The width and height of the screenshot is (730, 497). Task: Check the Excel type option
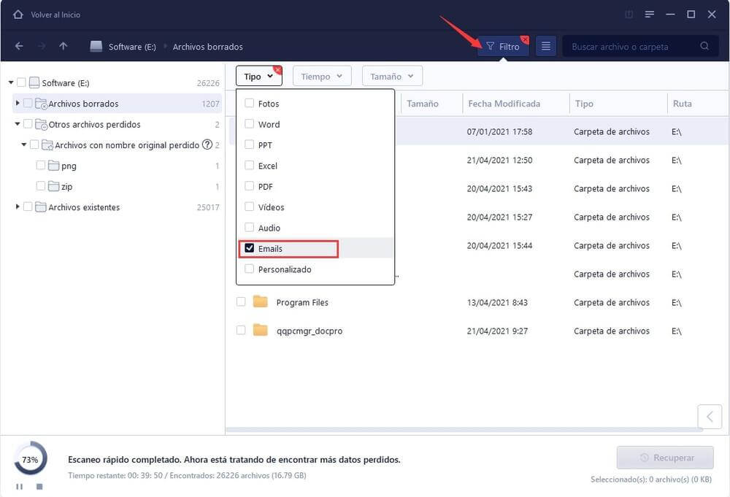250,165
